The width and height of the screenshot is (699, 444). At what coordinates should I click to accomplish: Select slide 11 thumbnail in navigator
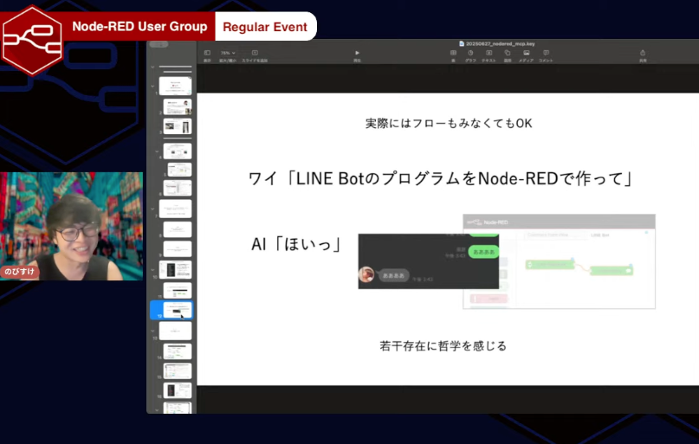(x=178, y=290)
